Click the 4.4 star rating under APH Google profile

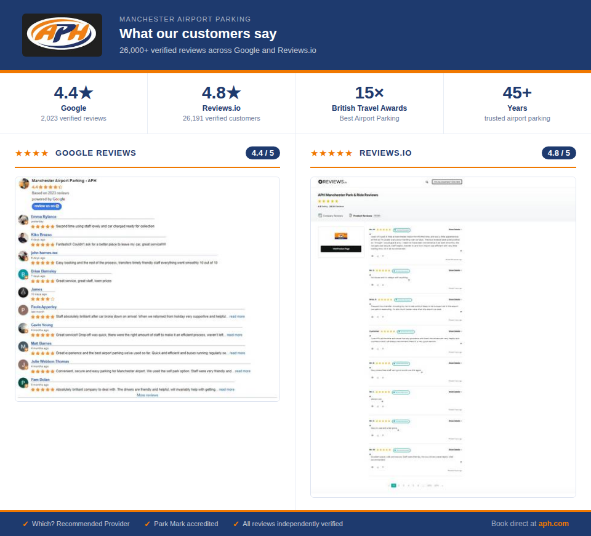[47, 187]
